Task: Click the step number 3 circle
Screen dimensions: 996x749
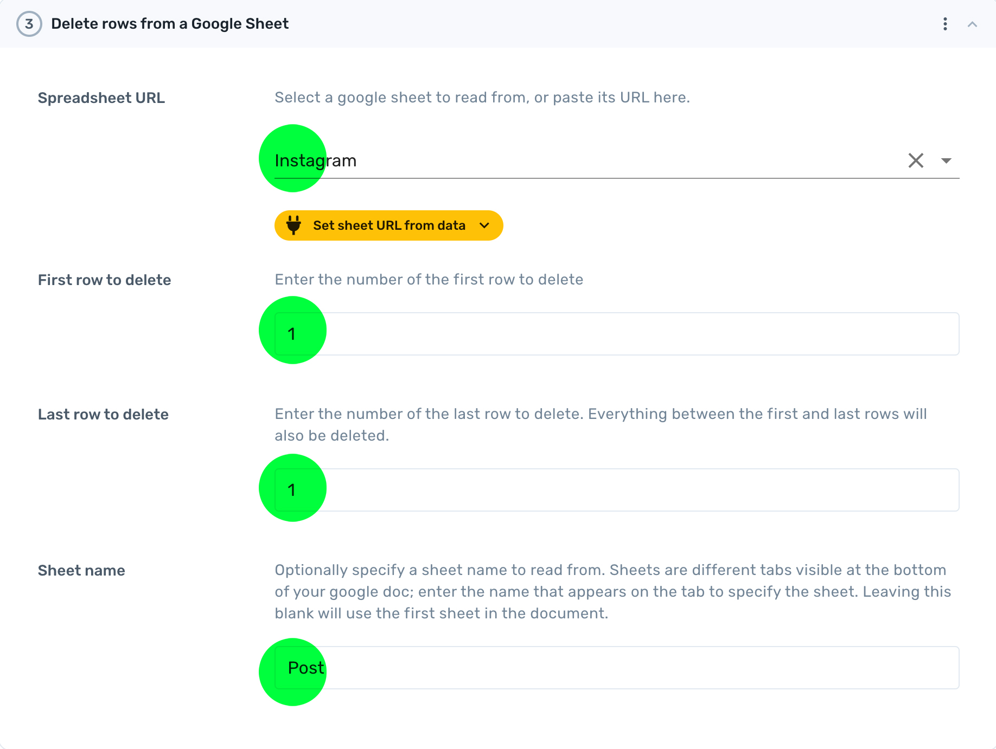Action: pos(29,24)
